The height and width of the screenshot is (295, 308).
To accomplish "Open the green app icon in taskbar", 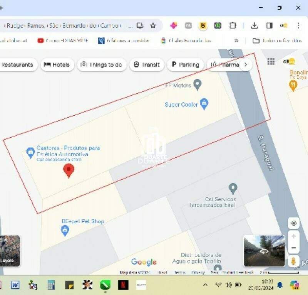I will 105,285.
